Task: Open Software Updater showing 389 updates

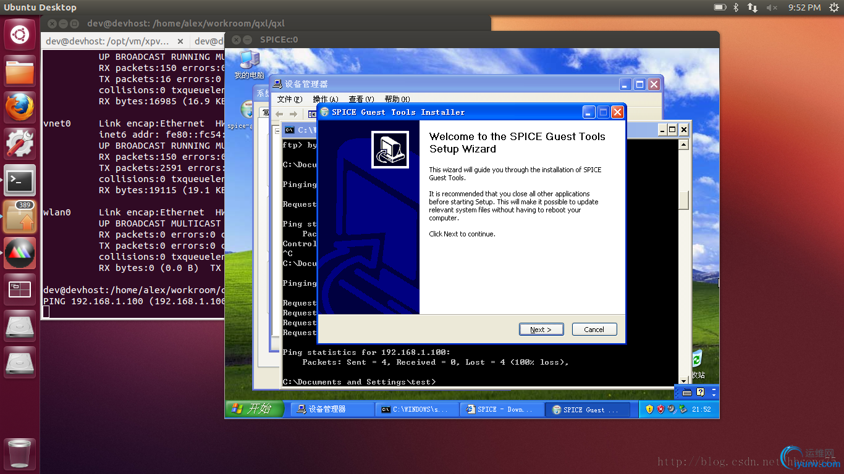Action: [20, 217]
